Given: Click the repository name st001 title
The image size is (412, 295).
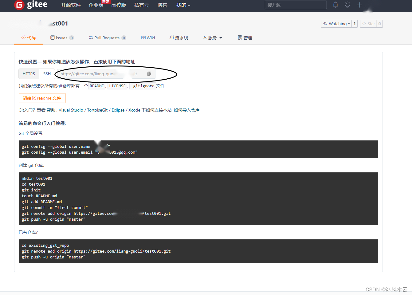Looking at the screenshot, I should pyautogui.click(x=60, y=23).
